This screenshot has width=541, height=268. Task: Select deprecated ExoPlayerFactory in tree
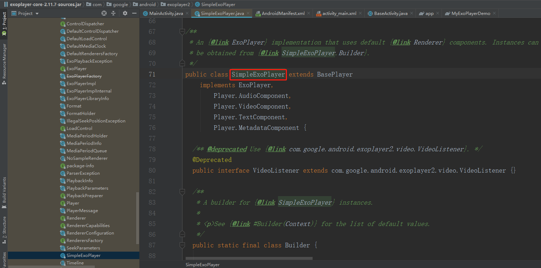pyautogui.click(x=84, y=76)
